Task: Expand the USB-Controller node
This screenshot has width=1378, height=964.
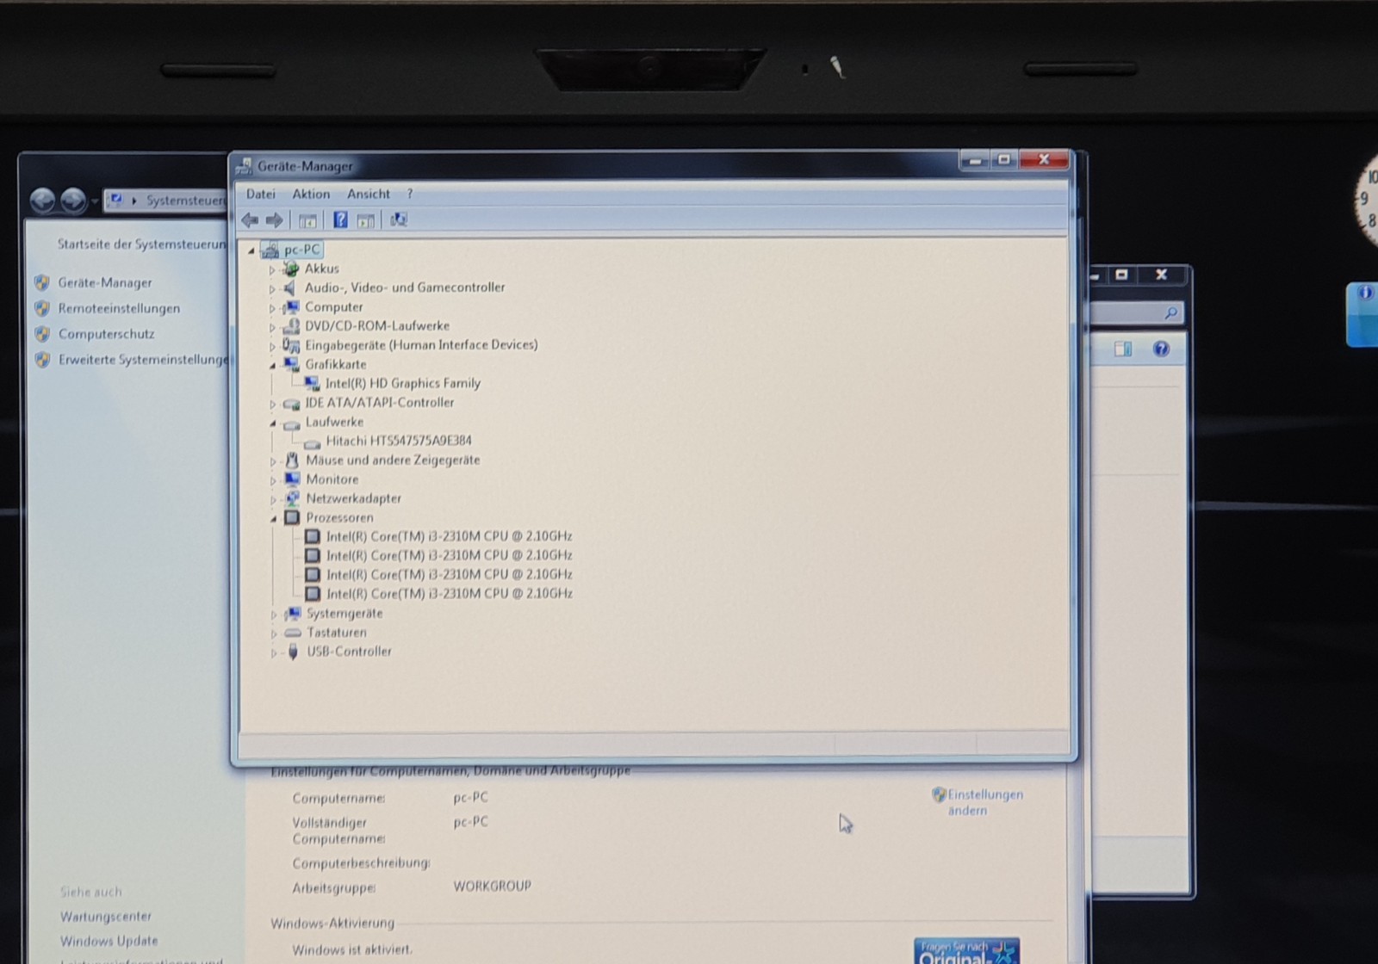Action: (274, 652)
